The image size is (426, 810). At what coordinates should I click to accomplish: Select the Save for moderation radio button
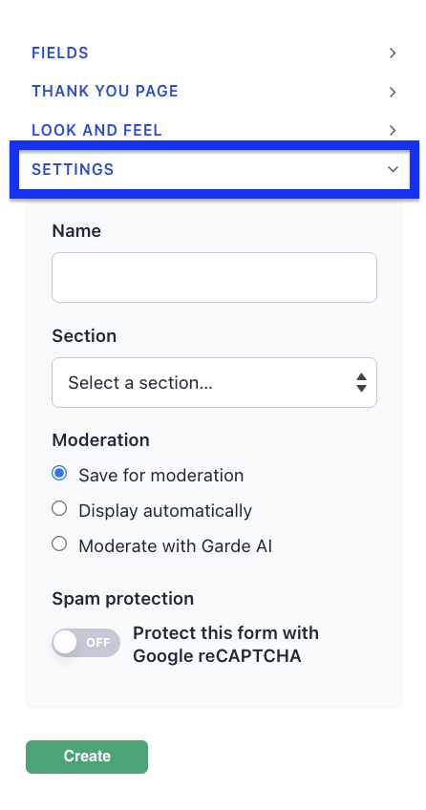59,473
